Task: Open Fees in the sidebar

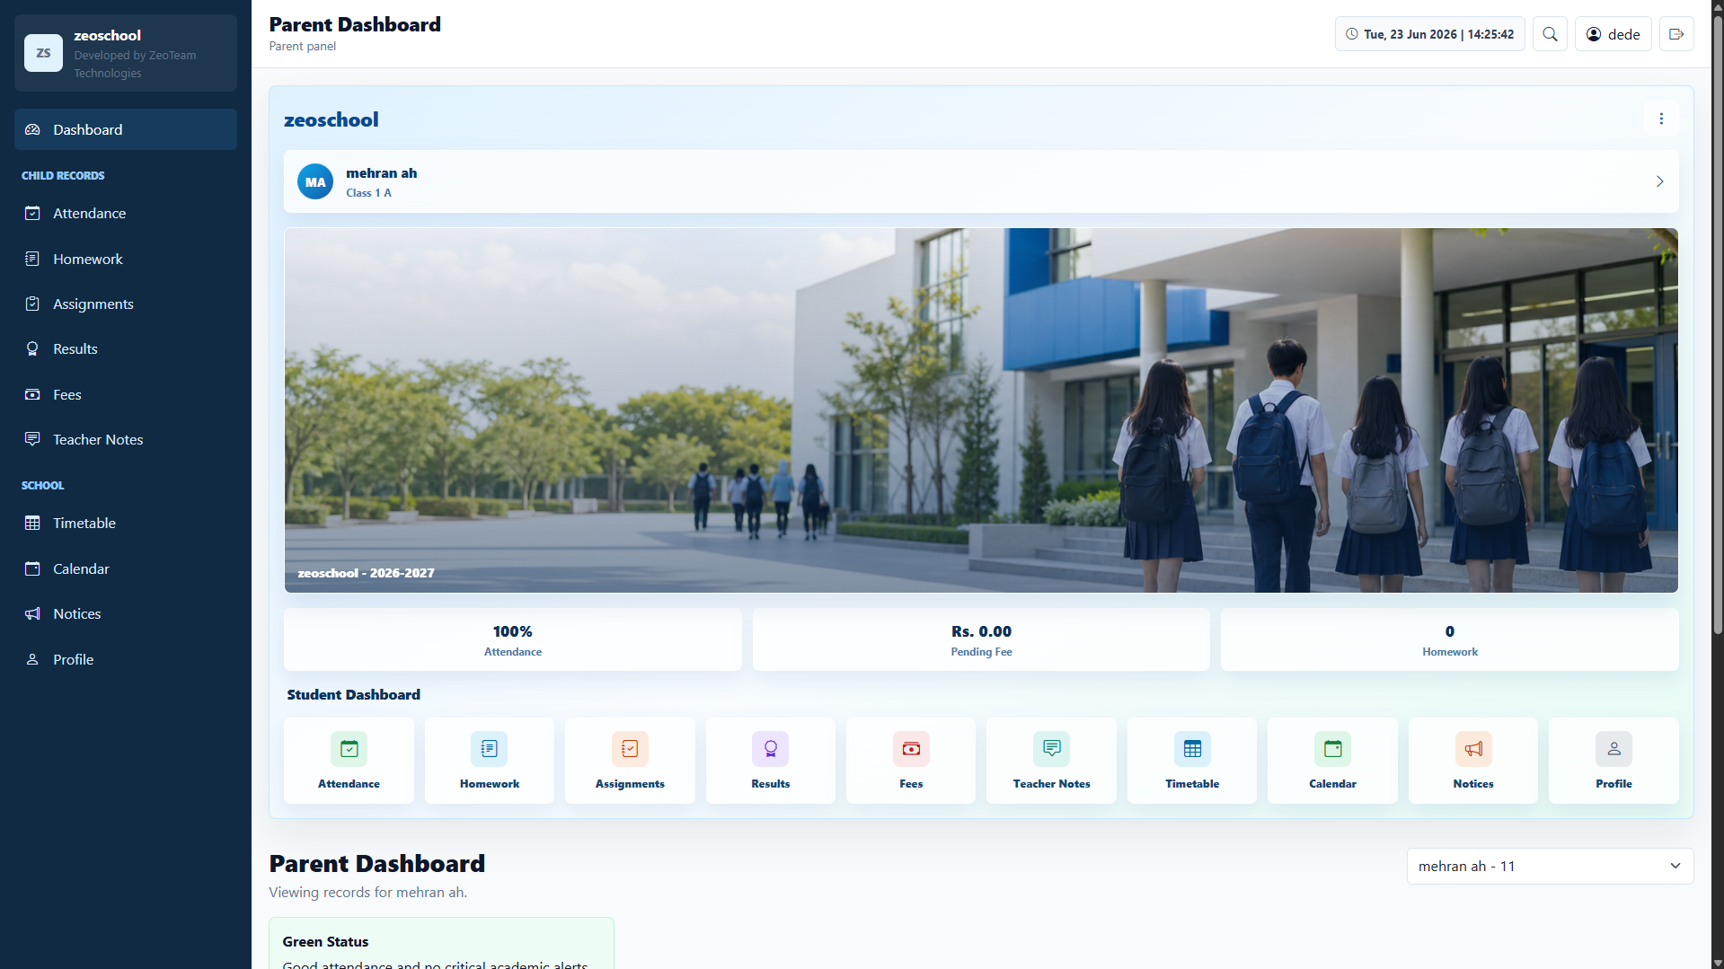Action: (x=126, y=394)
